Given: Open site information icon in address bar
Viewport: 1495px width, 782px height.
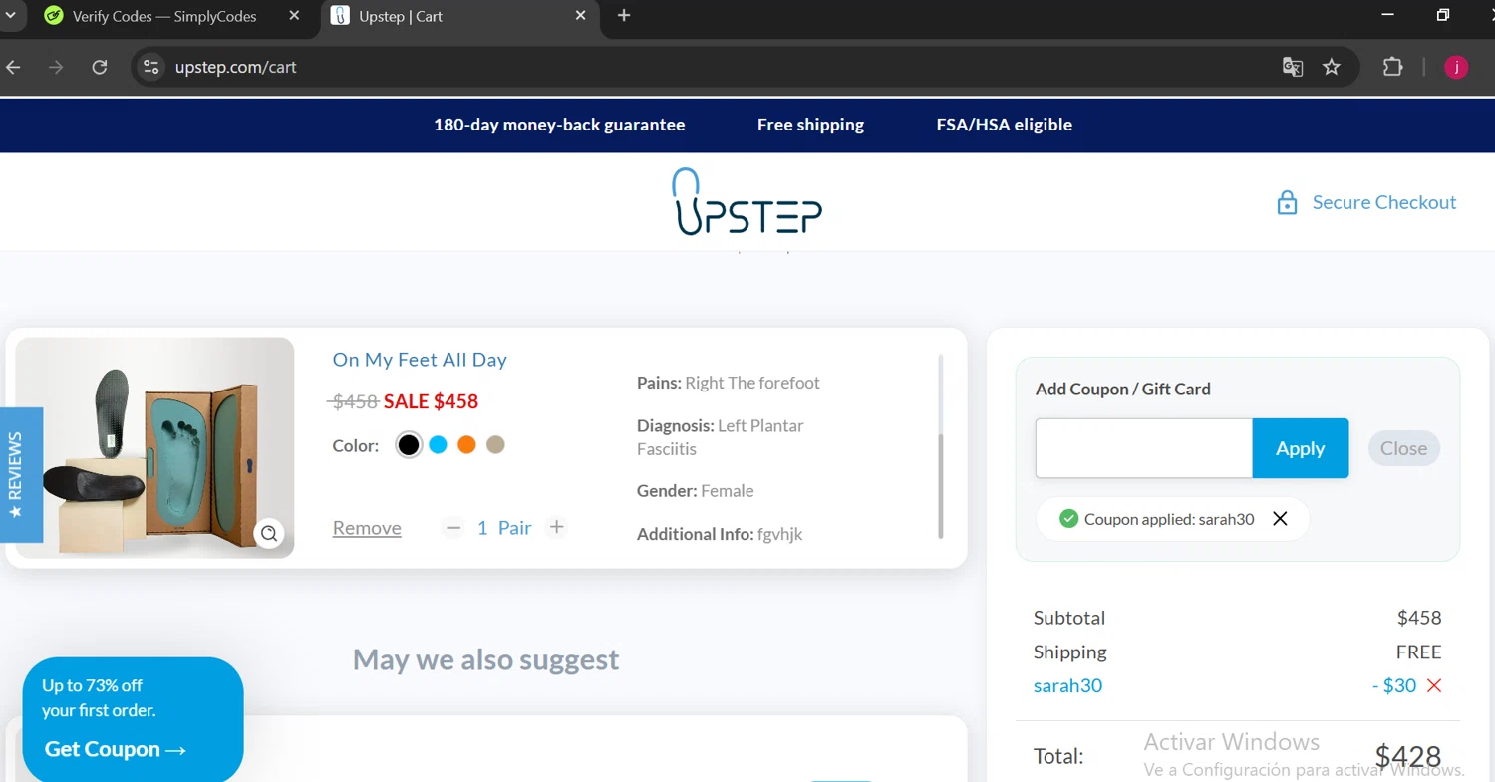Looking at the screenshot, I should click(150, 67).
